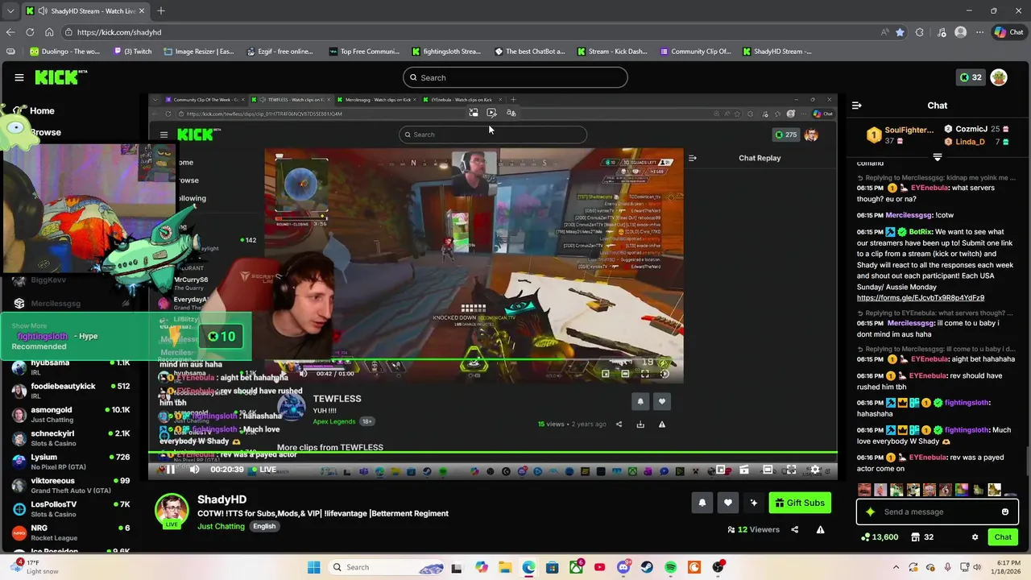The height and width of the screenshot is (580, 1031).
Task: Open the user profile avatar menu
Action: click(x=998, y=77)
